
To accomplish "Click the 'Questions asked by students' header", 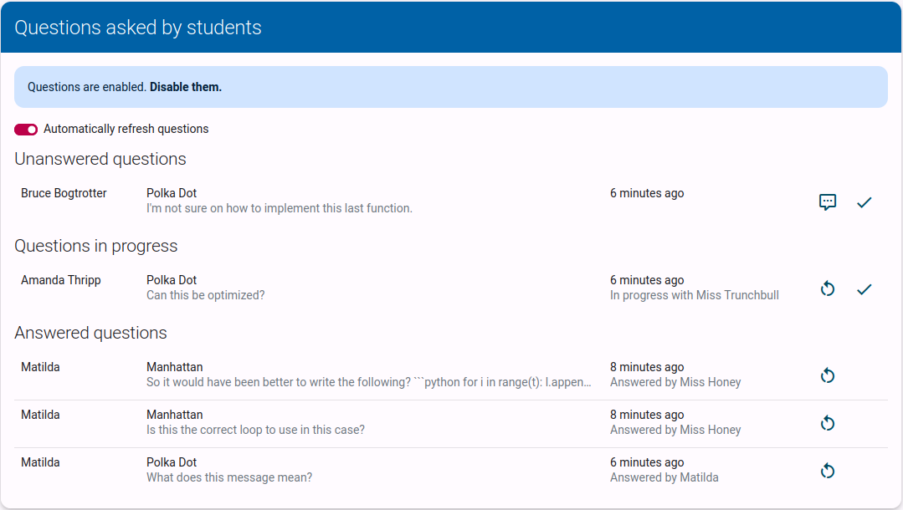I will pos(138,28).
